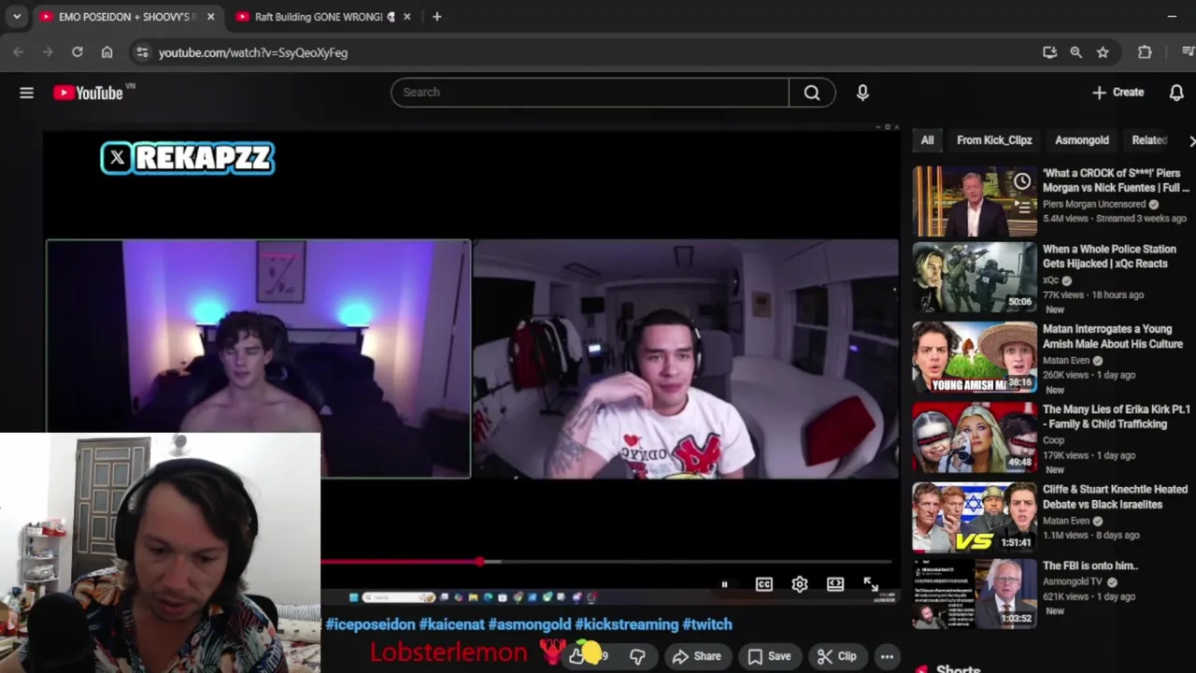Open video player settings gear

click(800, 584)
